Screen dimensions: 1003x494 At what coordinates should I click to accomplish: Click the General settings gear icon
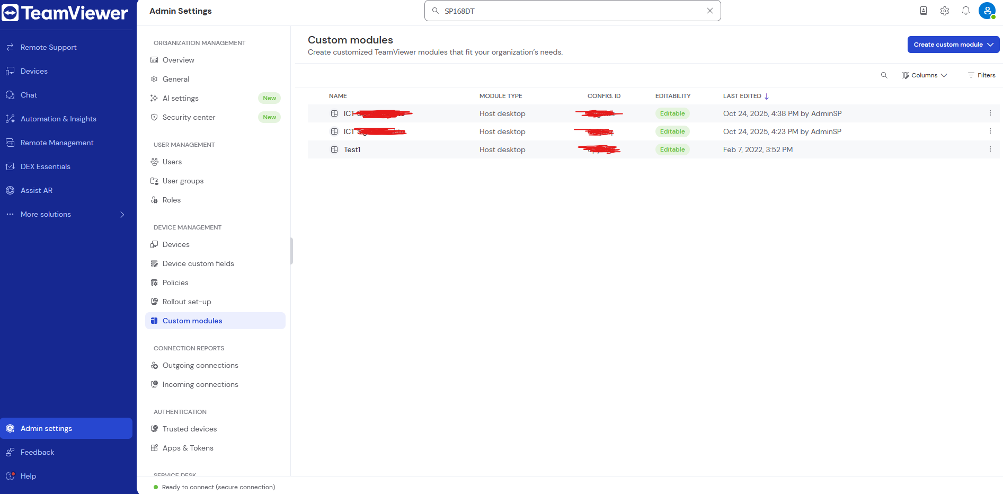pos(154,79)
